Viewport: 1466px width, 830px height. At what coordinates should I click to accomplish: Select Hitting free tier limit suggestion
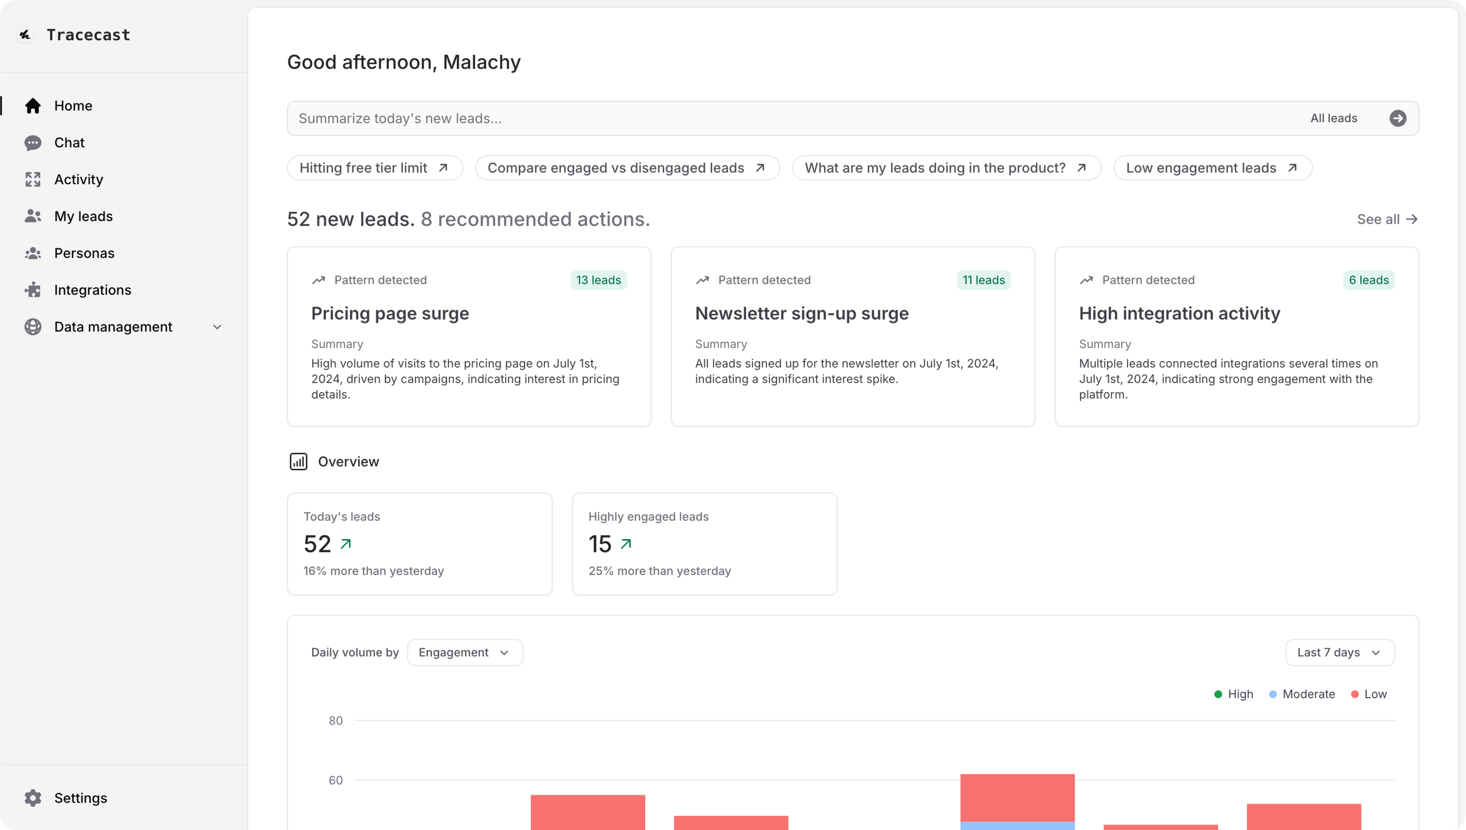coord(375,168)
